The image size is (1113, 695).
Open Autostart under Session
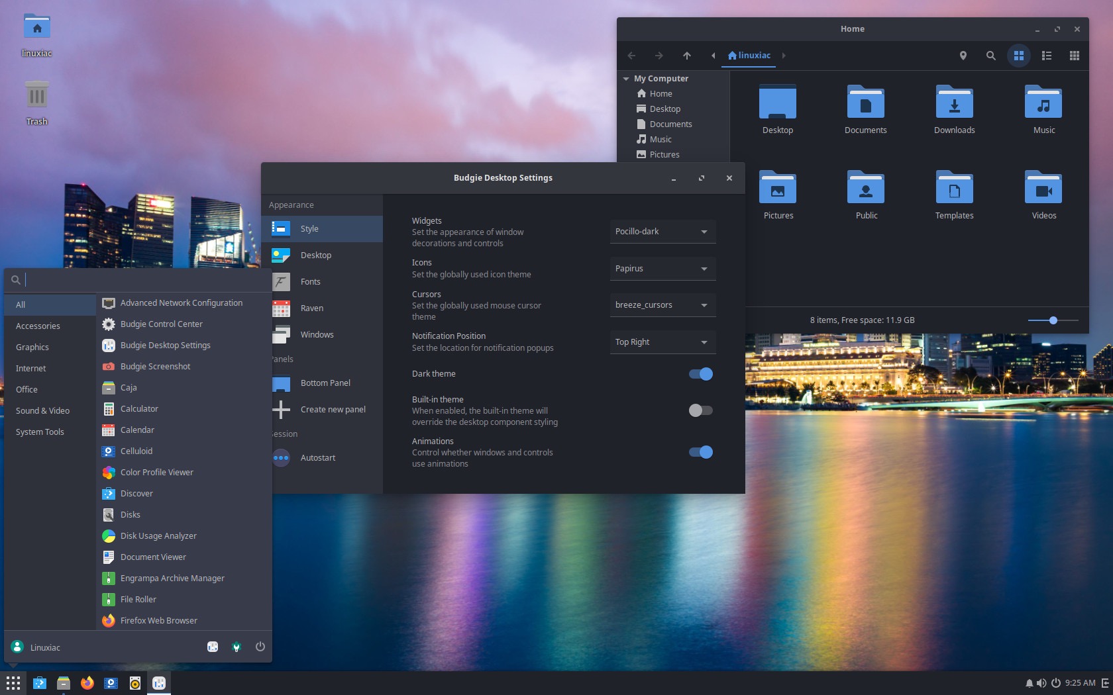click(x=317, y=457)
